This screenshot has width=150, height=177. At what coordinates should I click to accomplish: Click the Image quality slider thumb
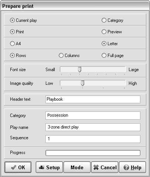tap(83, 83)
